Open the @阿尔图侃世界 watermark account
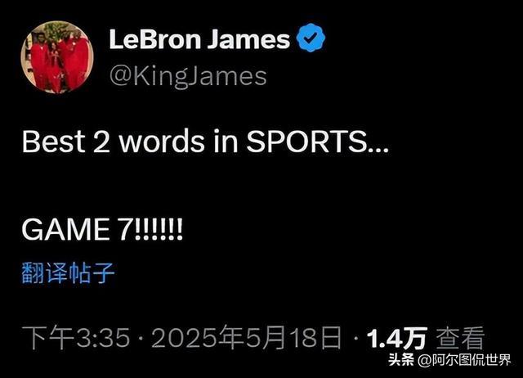The width and height of the screenshot is (523, 378). click(464, 360)
